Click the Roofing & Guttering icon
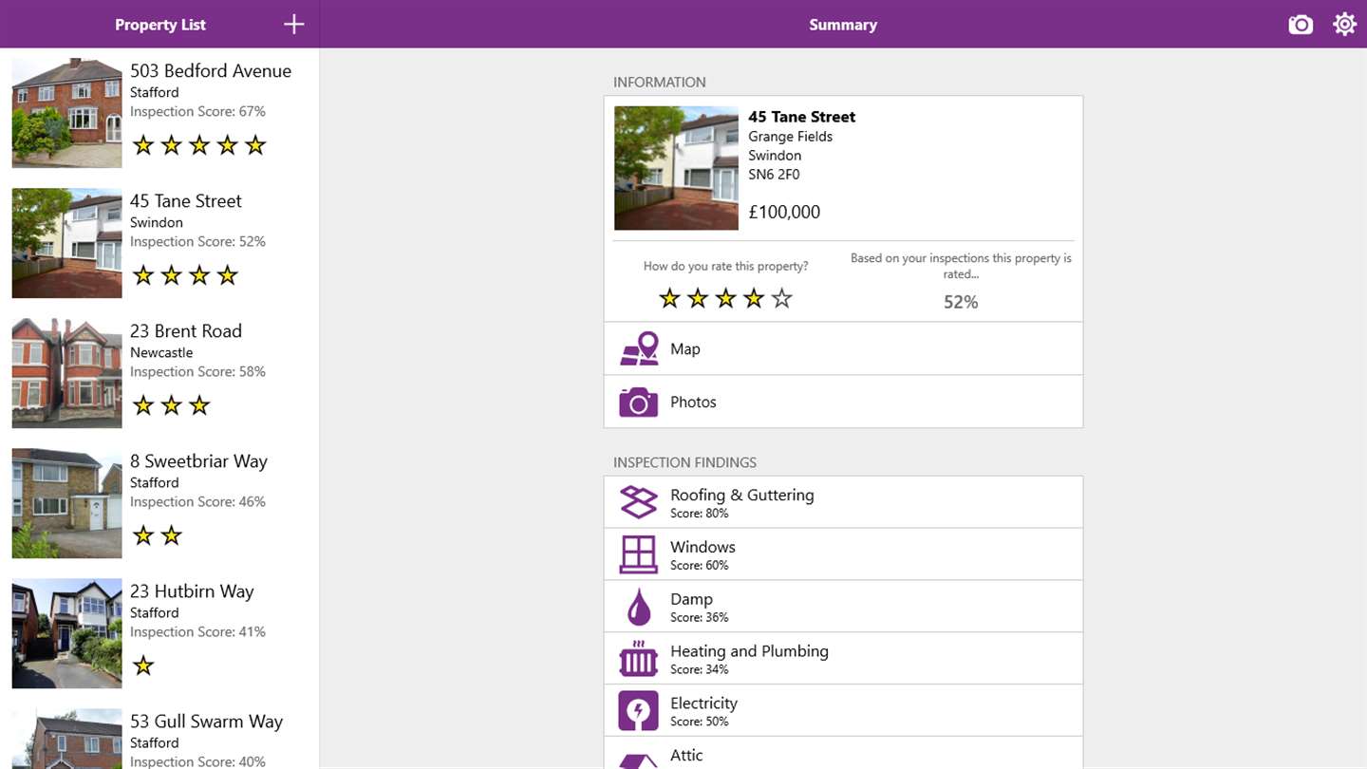The image size is (1367, 769). pyautogui.click(x=639, y=502)
